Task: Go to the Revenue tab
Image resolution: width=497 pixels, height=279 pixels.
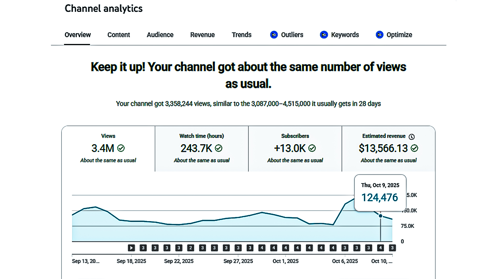Action: [202, 35]
